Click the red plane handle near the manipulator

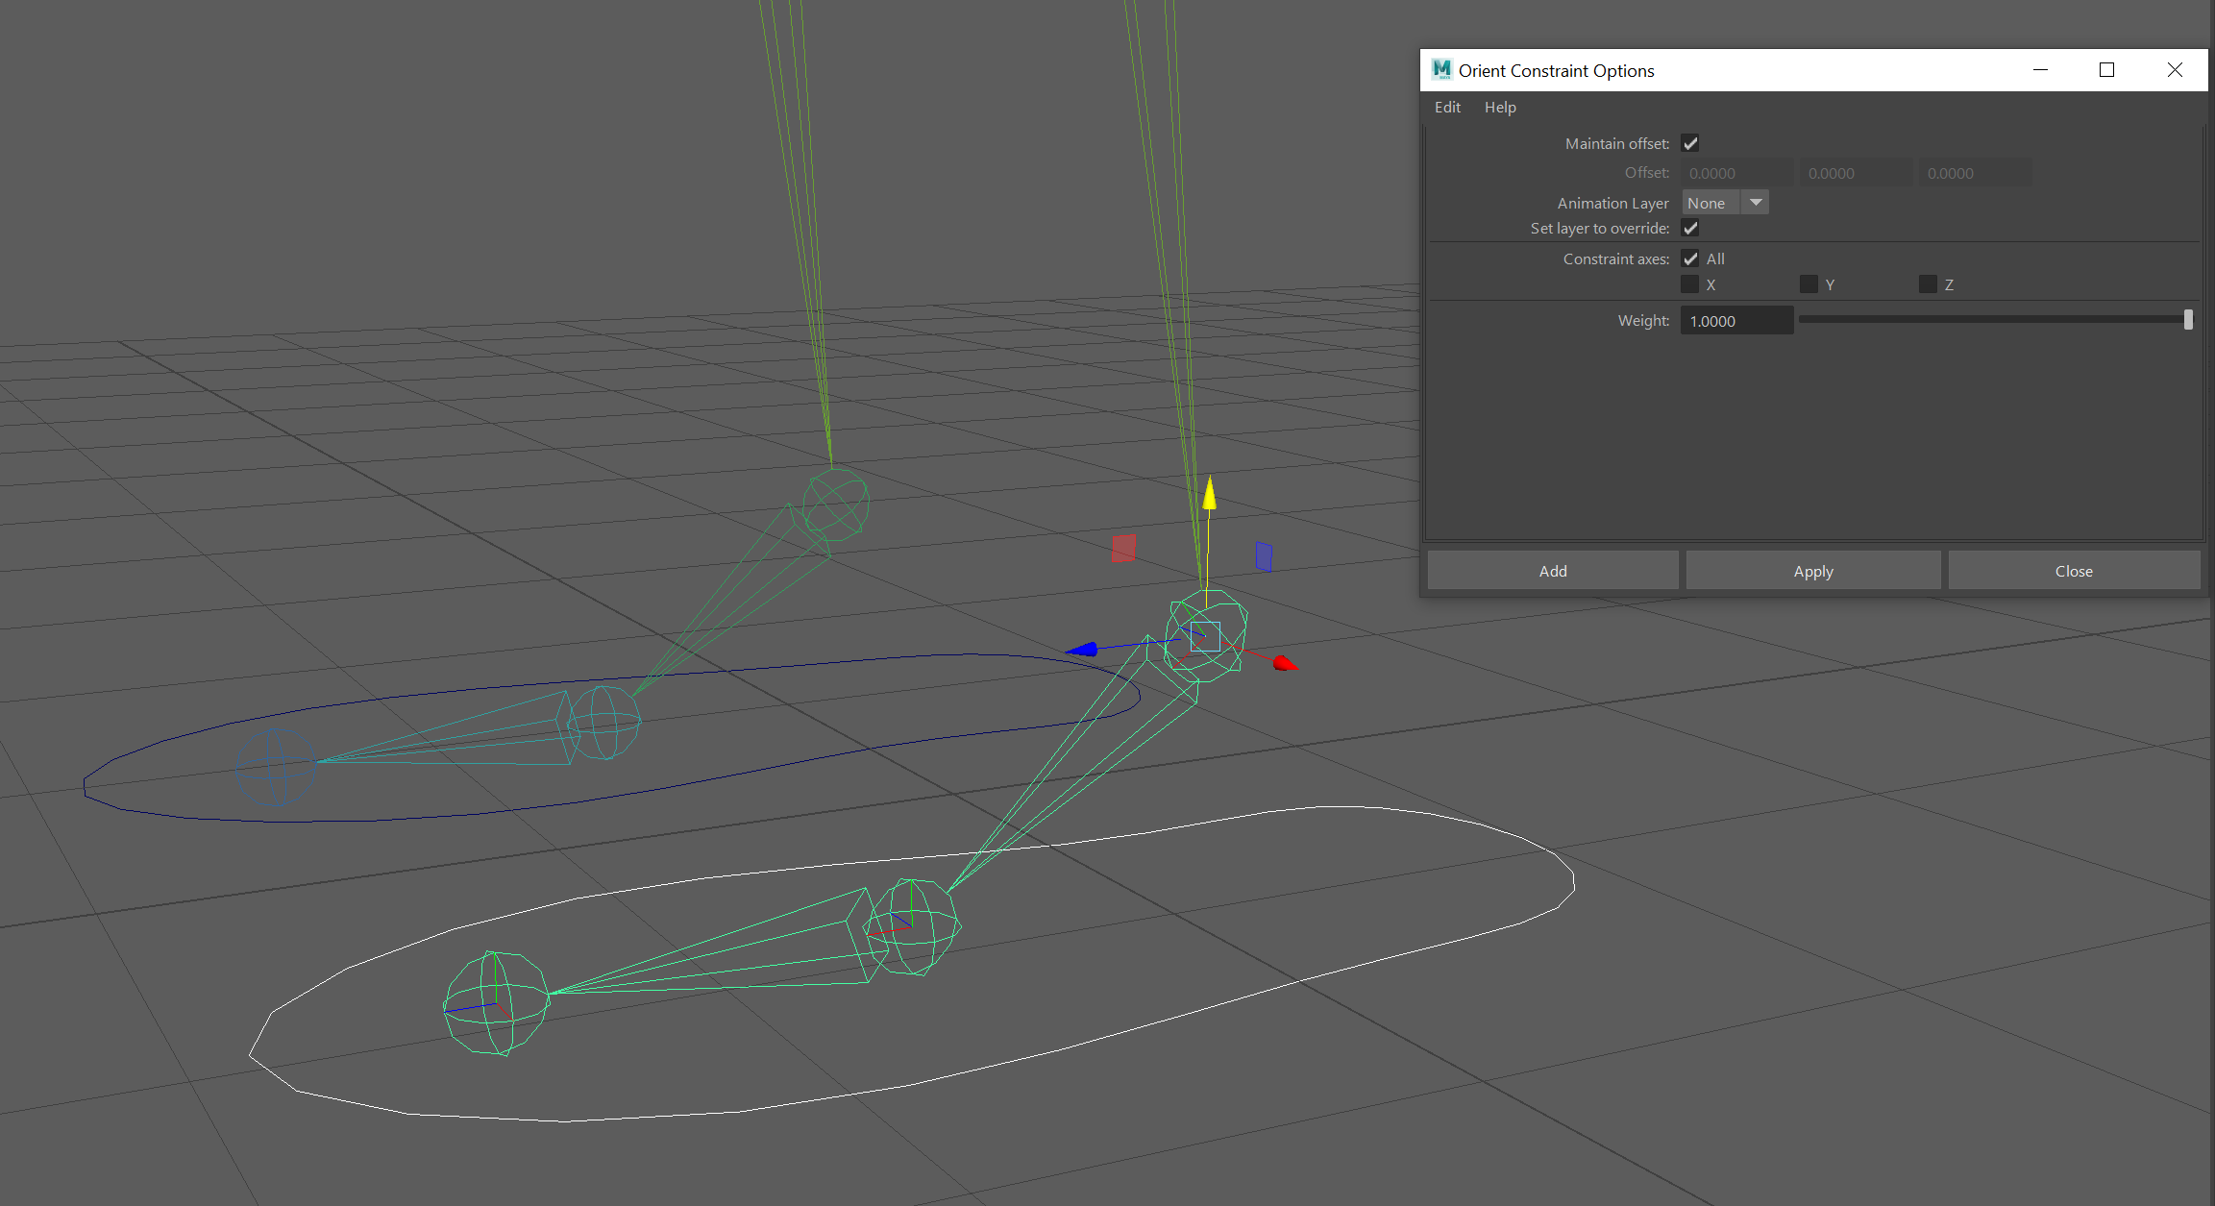(1122, 549)
